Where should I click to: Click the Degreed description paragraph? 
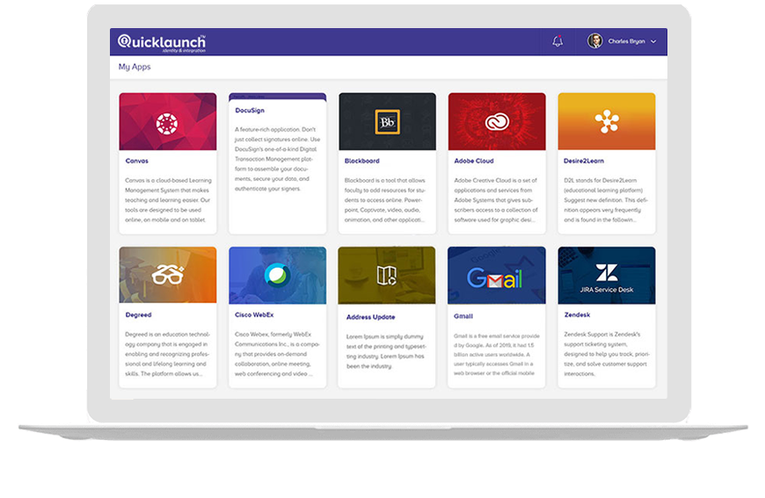coord(167,354)
